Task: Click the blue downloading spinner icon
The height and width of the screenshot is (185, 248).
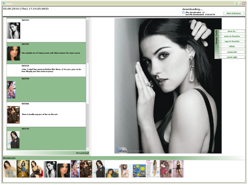Action: coord(183,13)
